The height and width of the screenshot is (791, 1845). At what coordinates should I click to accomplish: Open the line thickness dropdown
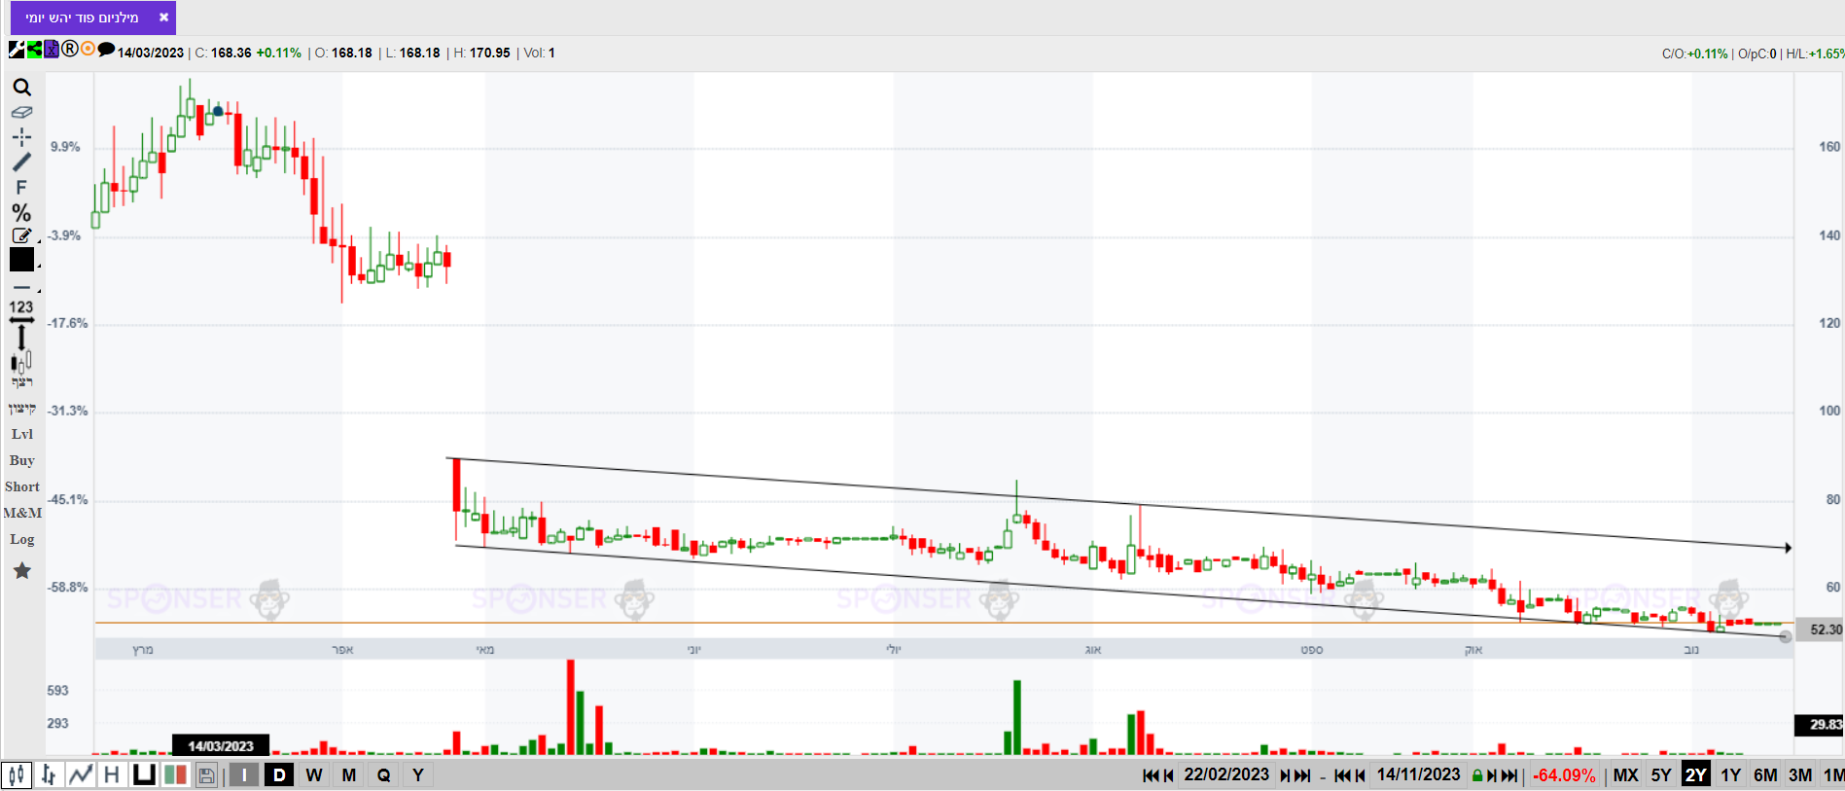click(x=23, y=288)
